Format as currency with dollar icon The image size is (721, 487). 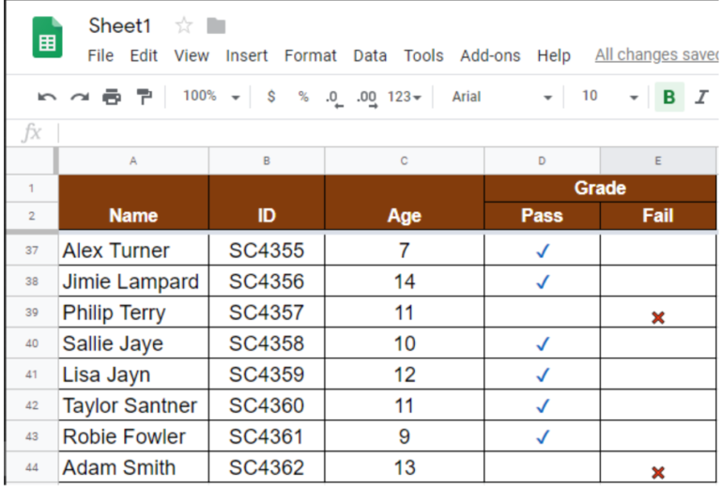coord(271,97)
